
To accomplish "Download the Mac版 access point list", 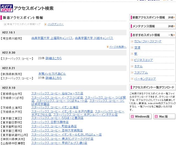I will [164, 117].
